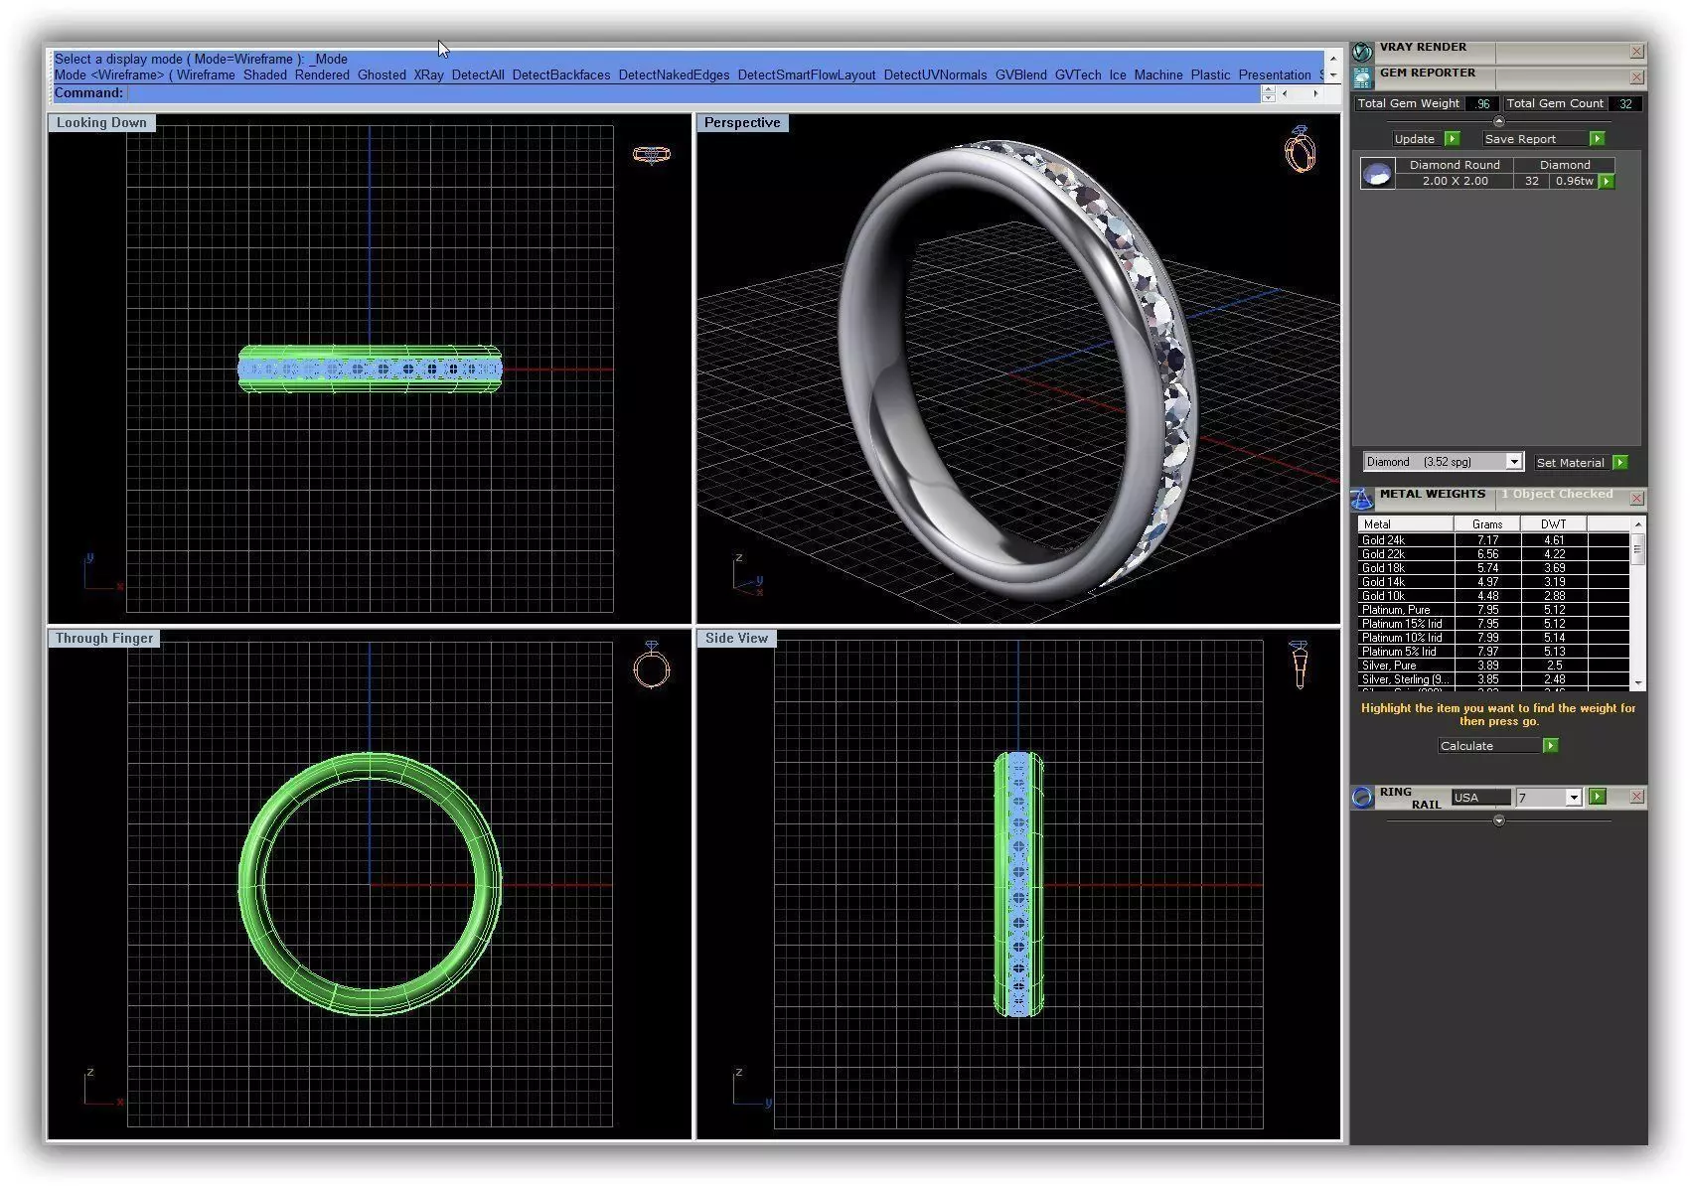Select the Gold 18k row
1690x1187 pixels.
tap(1493, 568)
